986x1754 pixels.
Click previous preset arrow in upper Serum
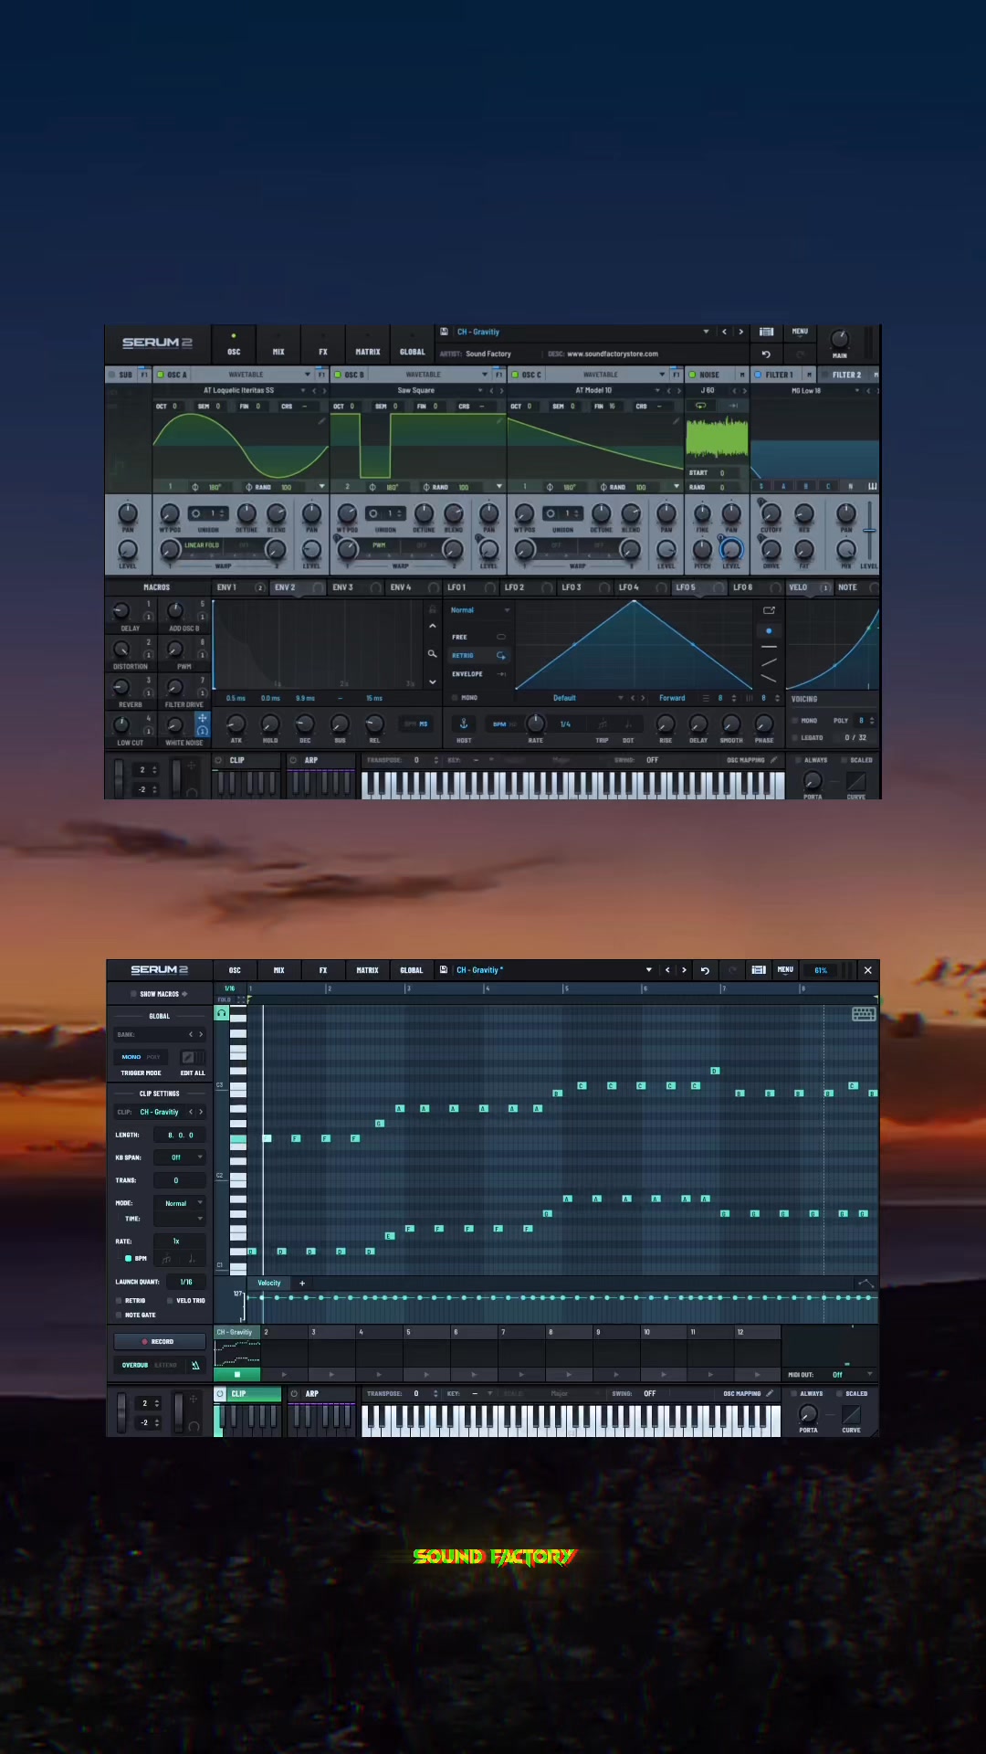(x=724, y=332)
